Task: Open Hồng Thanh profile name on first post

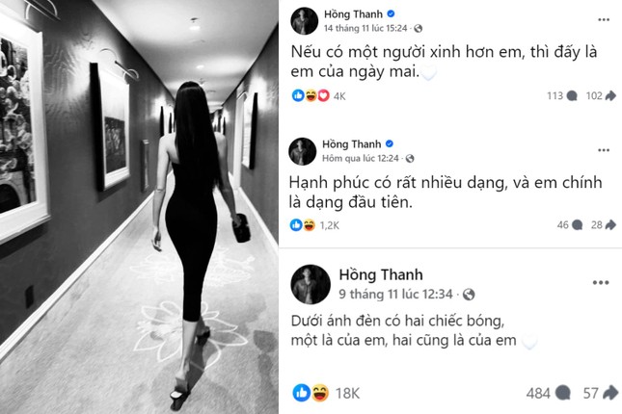Action: click(x=353, y=14)
